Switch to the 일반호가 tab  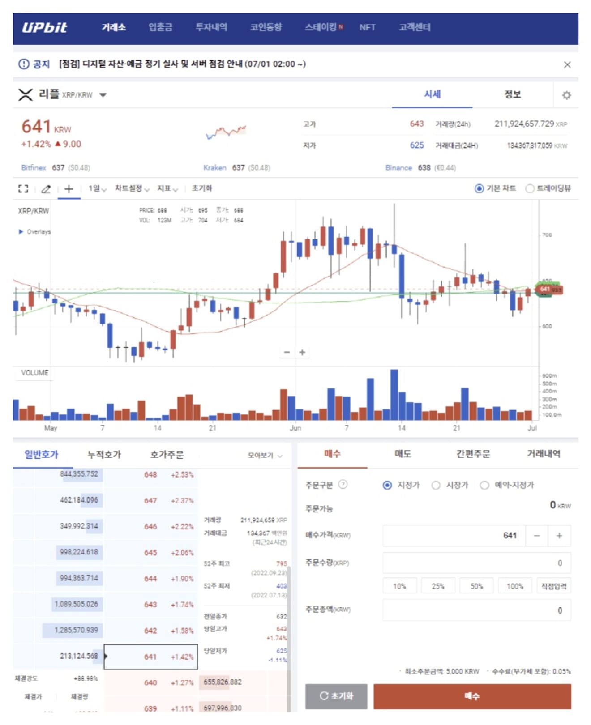(41, 455)
